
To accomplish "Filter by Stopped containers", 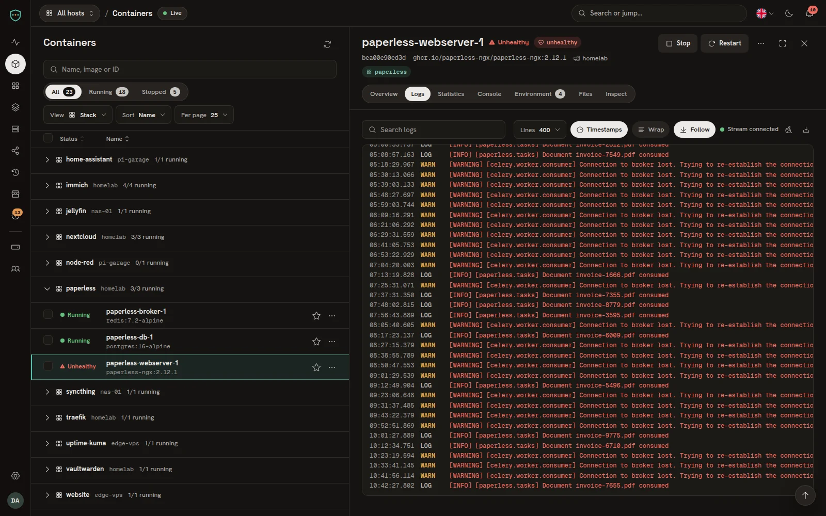I will (161, 92).
